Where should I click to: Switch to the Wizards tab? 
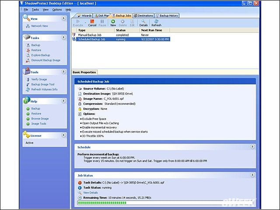(84, 16)
